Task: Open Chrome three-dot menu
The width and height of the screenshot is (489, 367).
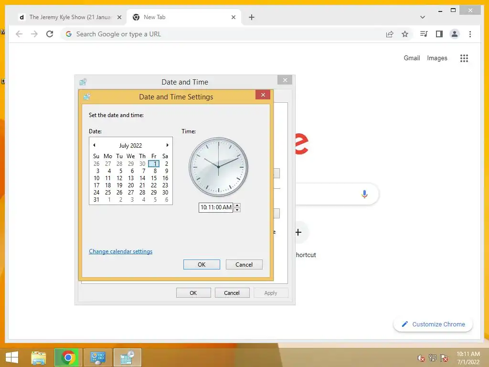Action: pos(470,34)
